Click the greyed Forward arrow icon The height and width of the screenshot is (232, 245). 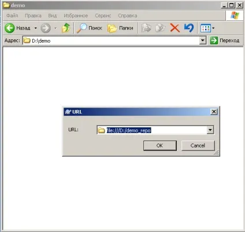46,28
